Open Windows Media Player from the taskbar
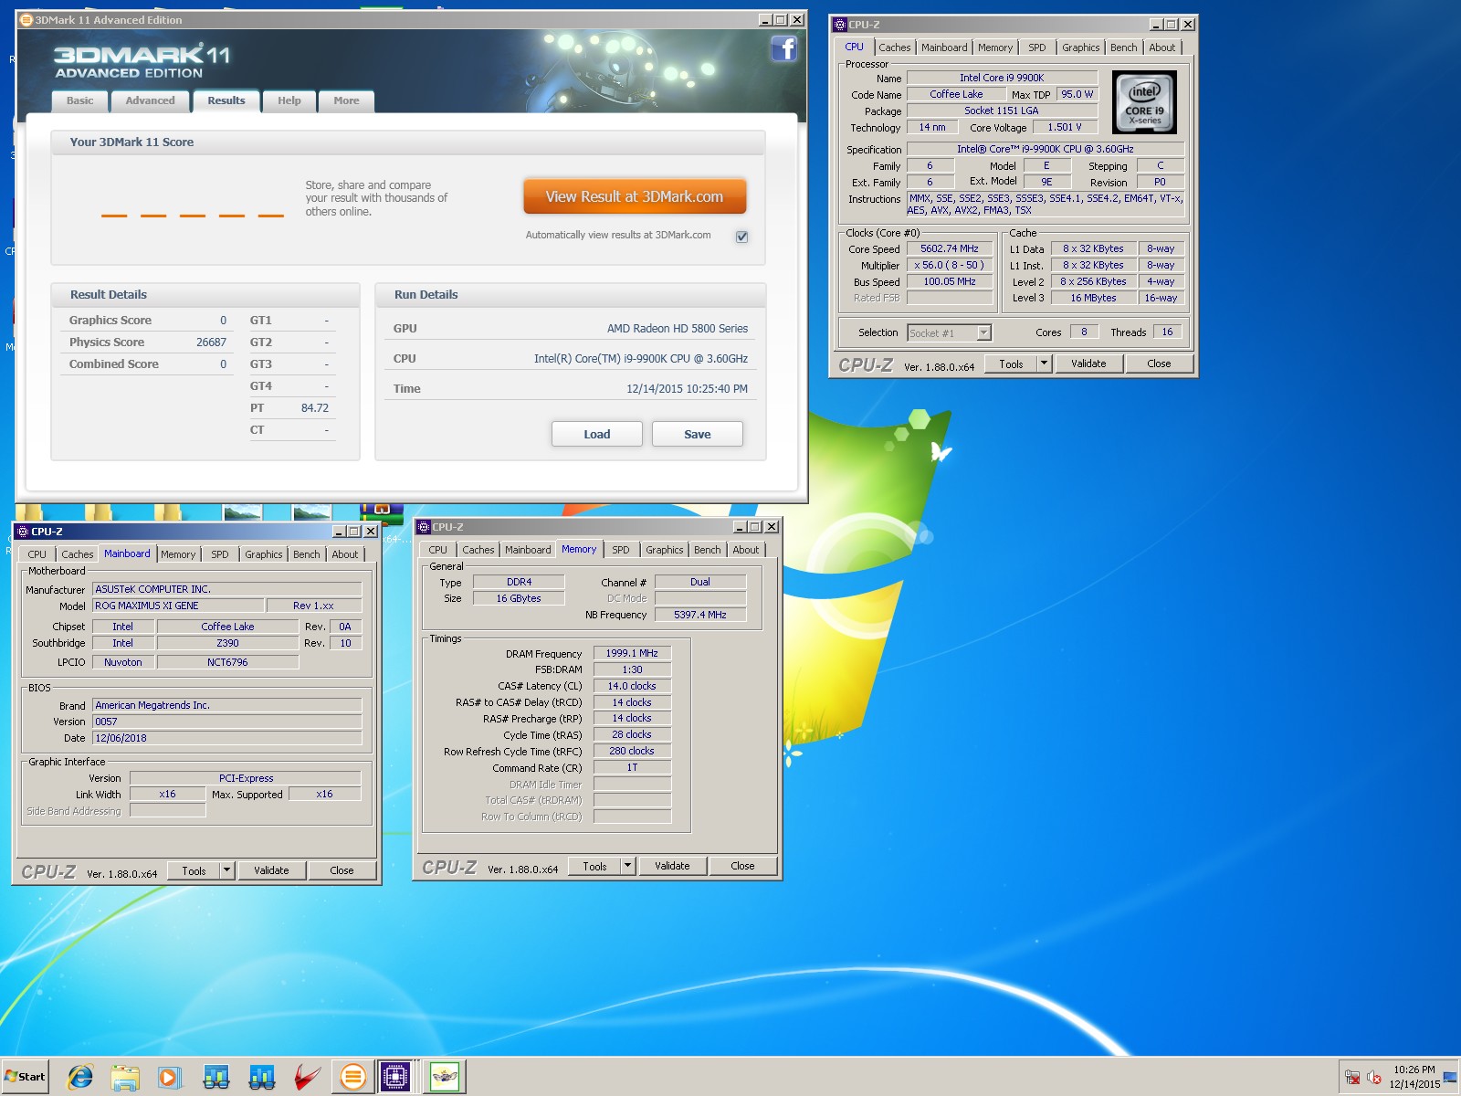Viewport: 1461px width, 1096px height. (170, 1077)
